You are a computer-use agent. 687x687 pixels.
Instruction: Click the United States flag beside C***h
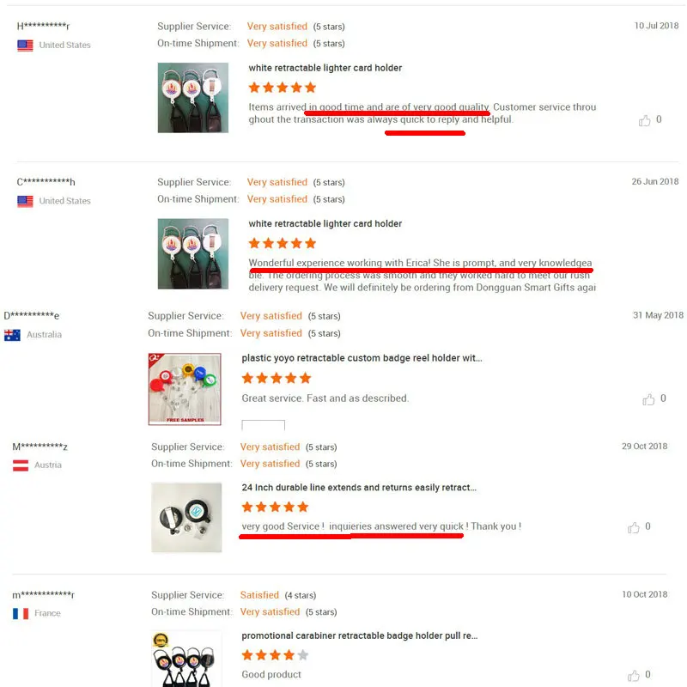25,201
